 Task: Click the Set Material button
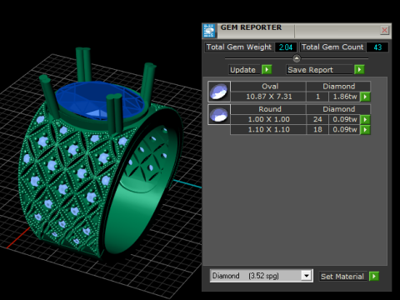[343, 277]
